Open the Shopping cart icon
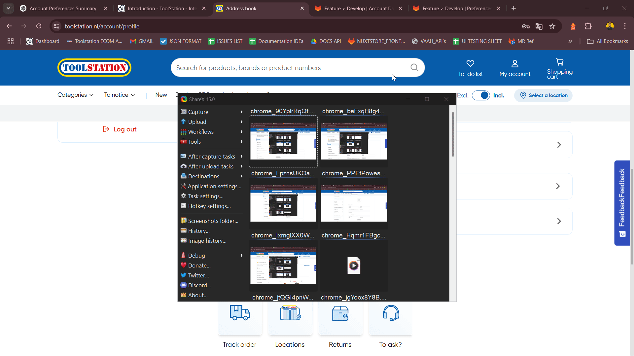Image resolution: width=634 pixels, height=356 pixels. pyautogui.click(x=560, y=62)
